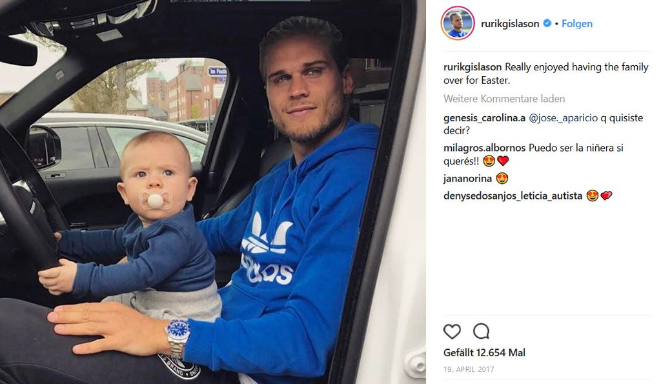Open jananorina commenter profile
Screen dimensions: 661x384
coord(467,179)
